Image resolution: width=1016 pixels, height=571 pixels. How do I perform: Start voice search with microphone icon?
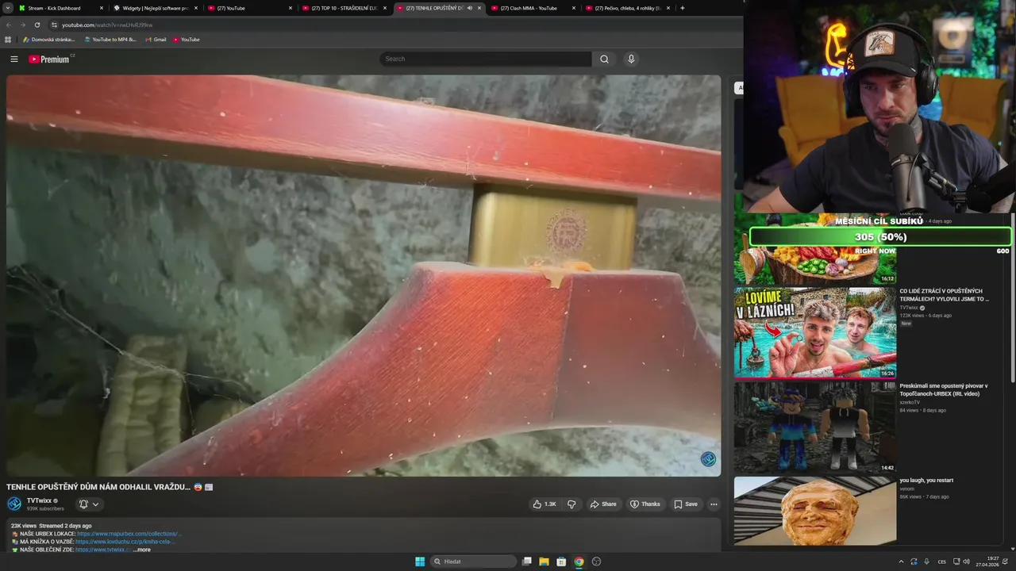coord(631,59)
